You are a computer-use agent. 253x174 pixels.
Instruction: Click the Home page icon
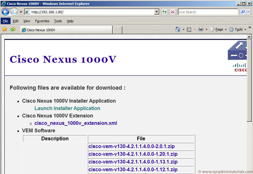[177, 30]
